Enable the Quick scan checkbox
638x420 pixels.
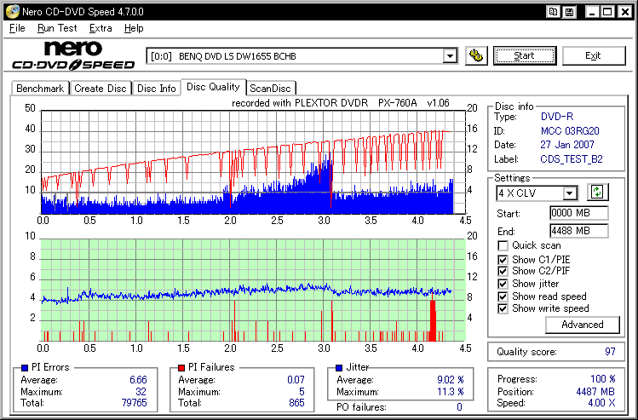(503, 246)
